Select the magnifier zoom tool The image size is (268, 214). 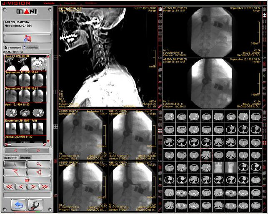point(38,164)
